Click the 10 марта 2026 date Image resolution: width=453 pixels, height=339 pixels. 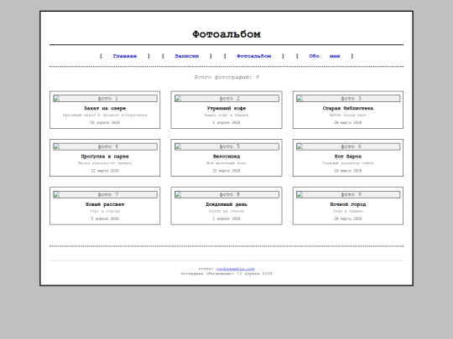pos(348,171)
